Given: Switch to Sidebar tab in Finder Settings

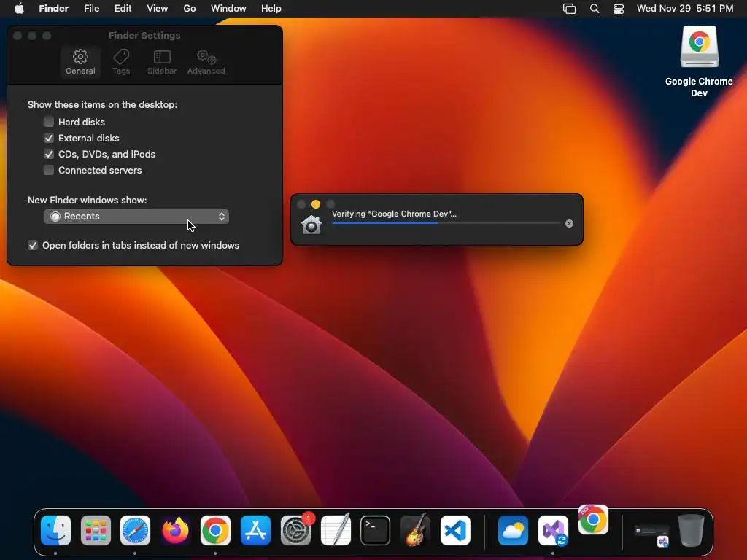Looking at the screenshot, I should 162,62.
